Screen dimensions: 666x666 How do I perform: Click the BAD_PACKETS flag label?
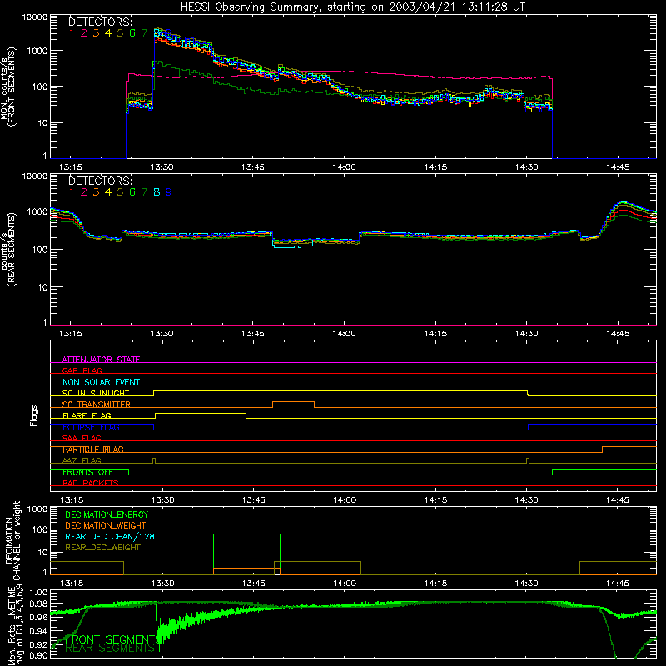pyautogui.click(x=91, y=483)
